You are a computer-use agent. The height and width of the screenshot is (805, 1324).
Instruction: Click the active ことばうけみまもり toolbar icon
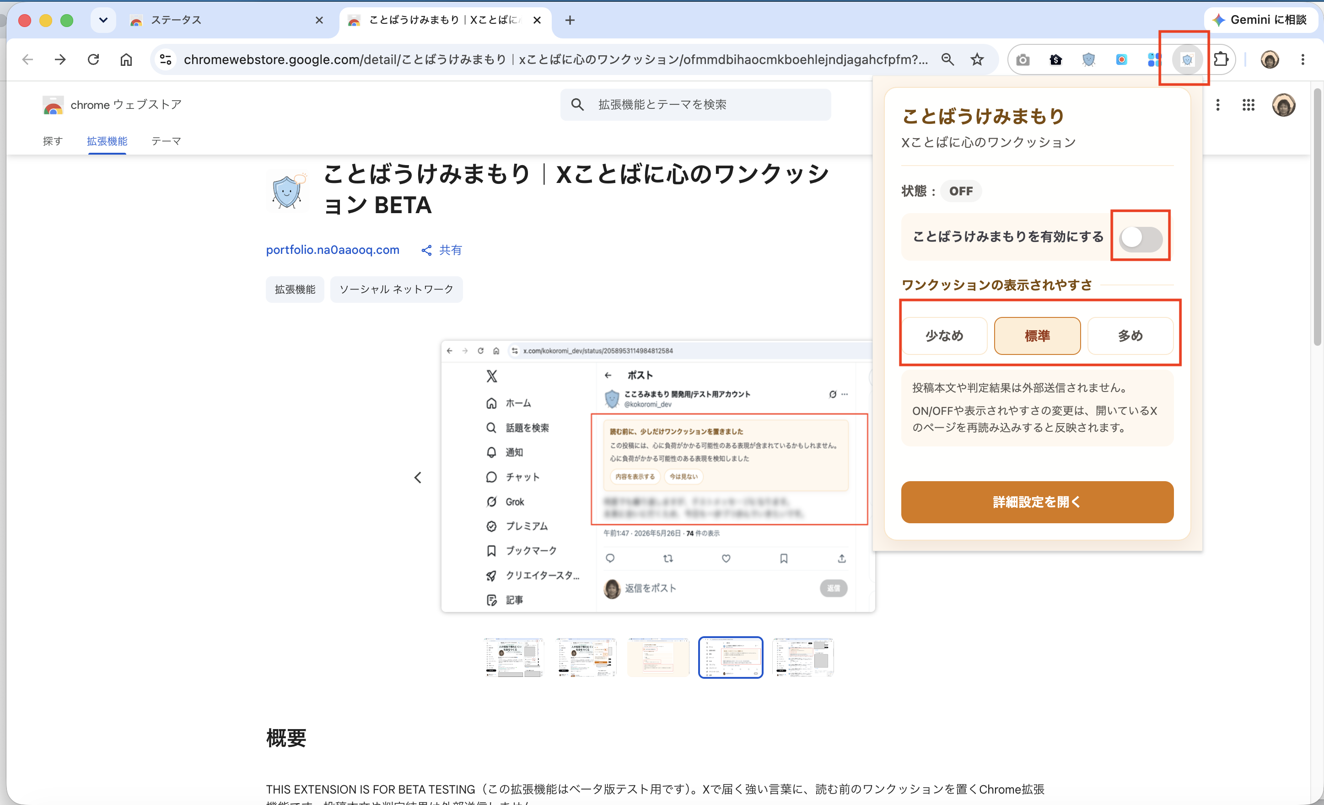pos(1187,59)
